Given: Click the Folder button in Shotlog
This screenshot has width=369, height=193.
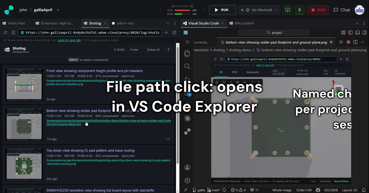Looking at the screenshot, I should tap(134, 50).
